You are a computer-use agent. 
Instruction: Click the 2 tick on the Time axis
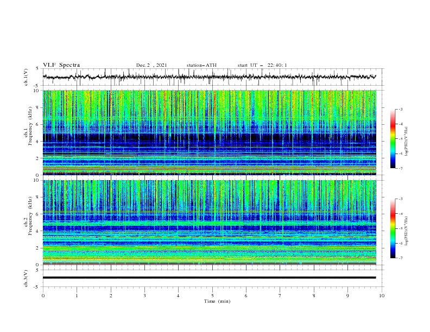click(x=111, y=296)
